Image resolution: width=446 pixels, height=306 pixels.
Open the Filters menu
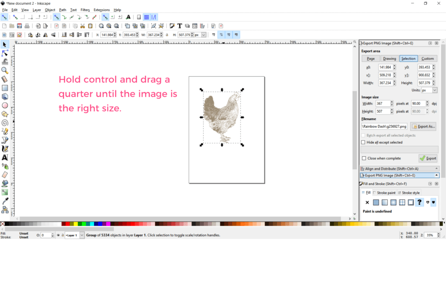tap(85, 10)
